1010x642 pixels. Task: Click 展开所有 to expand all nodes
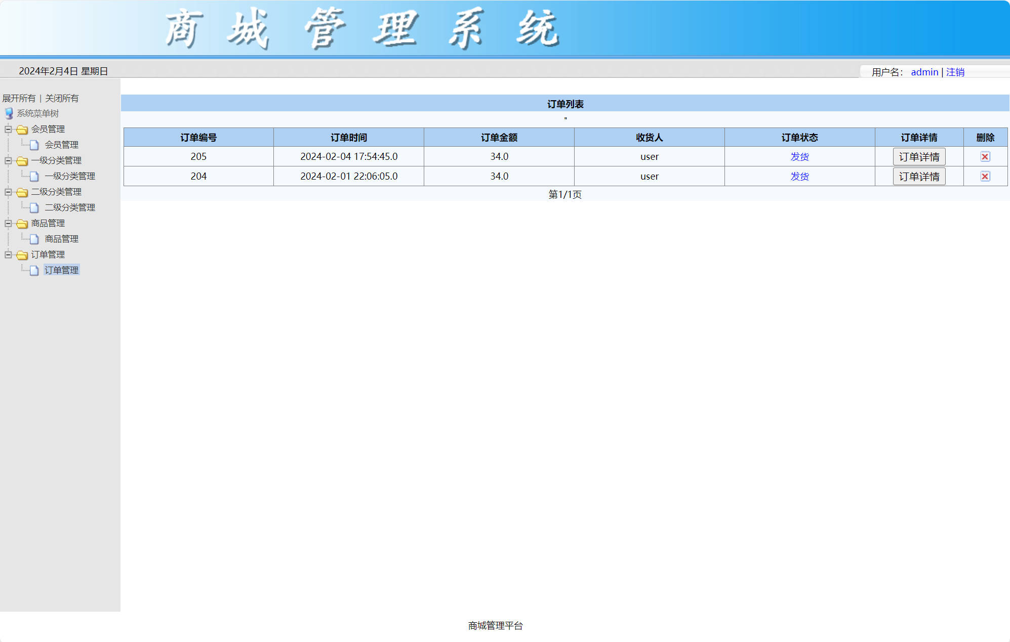[x=19, y=98]
